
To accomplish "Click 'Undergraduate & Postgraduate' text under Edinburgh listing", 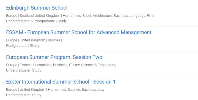I will (x=31, y=21).
